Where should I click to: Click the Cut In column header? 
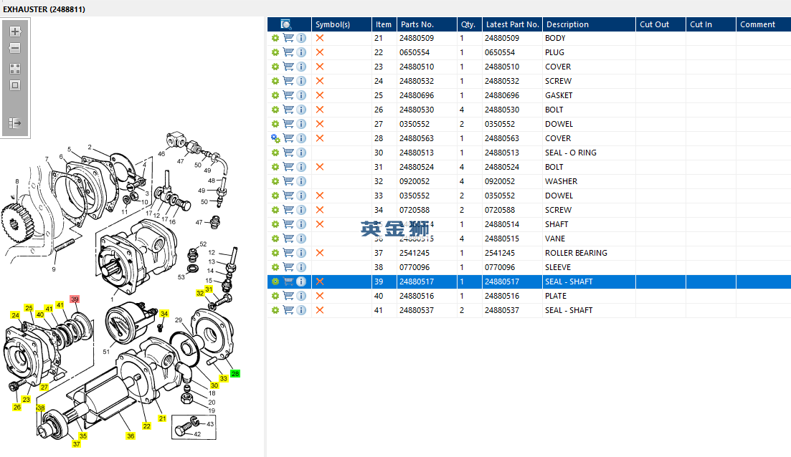711,24
